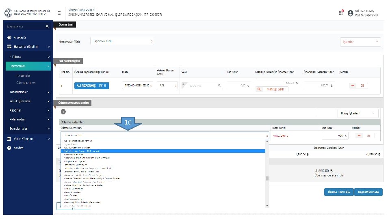
Task: Expand Harcama Yönetimi in the sidebar
Action: click(x=28, y=47)
